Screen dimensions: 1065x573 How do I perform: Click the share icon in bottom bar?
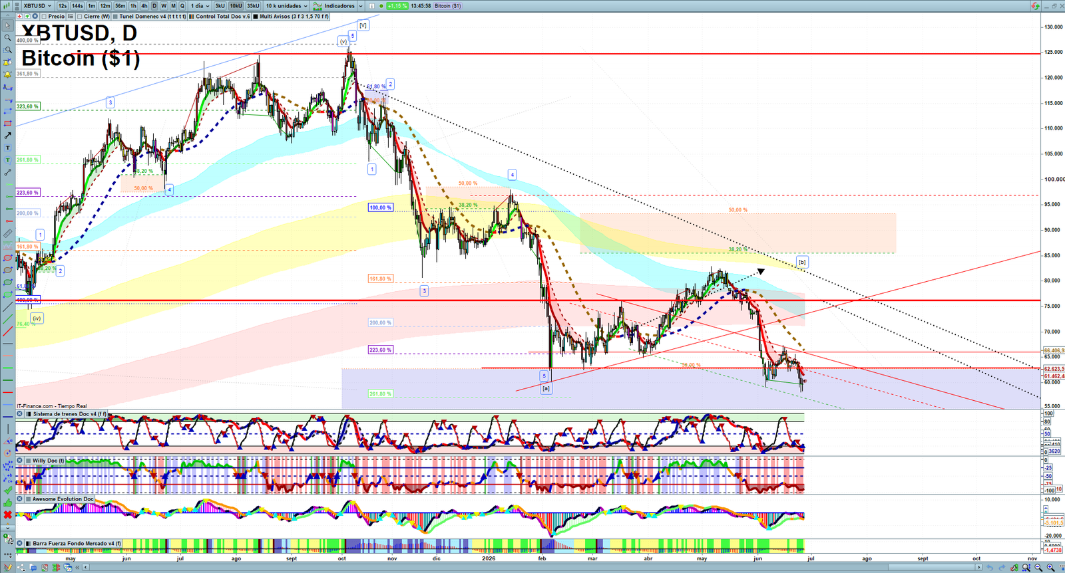[x=20, y=568]
